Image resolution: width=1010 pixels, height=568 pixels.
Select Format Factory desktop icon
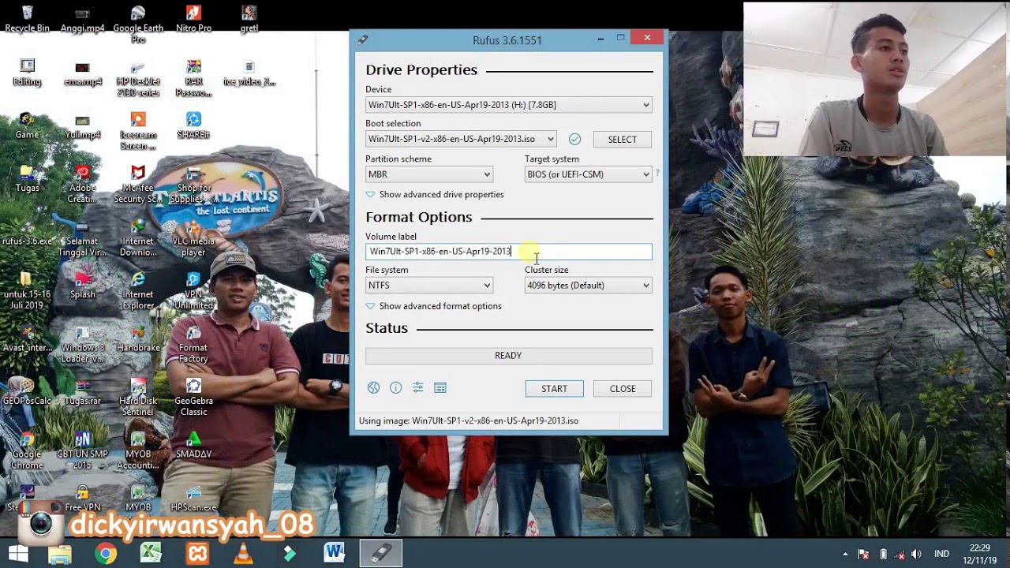click(193, 344)
